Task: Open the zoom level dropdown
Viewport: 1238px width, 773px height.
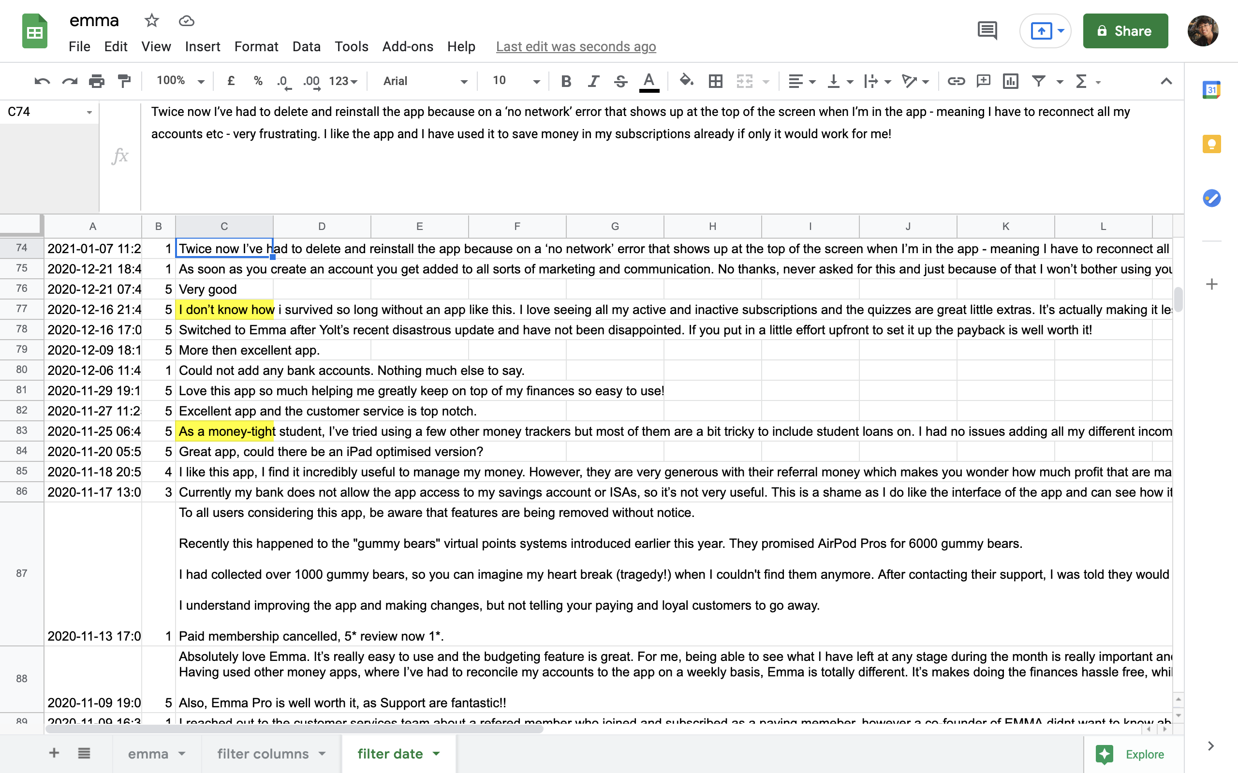Action: tap(178, 81)
